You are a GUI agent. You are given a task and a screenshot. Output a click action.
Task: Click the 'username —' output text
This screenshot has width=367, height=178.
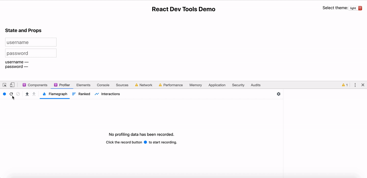[x=17, y=62]
